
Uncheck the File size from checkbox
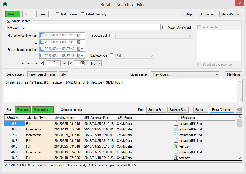click(42, 63)
